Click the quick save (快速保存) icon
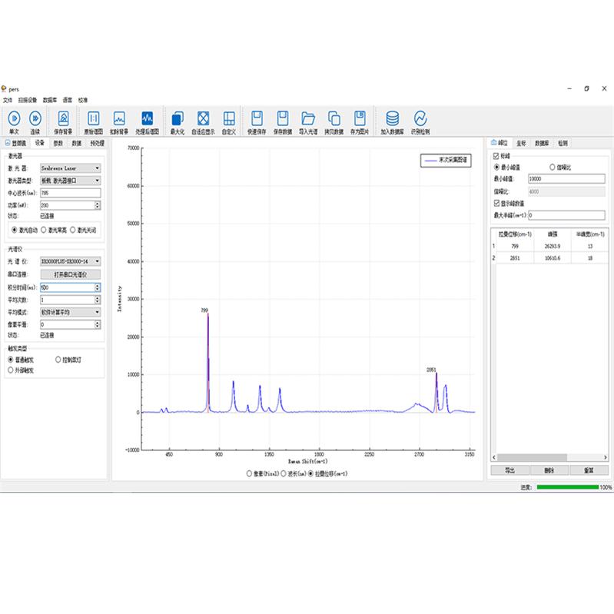 coord(258,118)
